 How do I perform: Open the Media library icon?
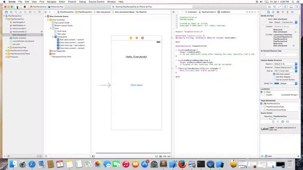(x=287, y=122)
